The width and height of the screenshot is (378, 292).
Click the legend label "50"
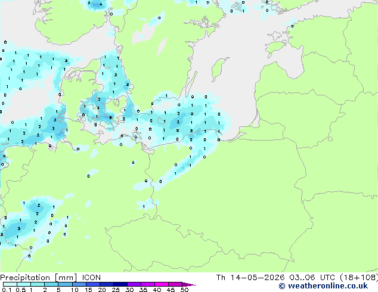pyautogui.click(x=184, y=290)
